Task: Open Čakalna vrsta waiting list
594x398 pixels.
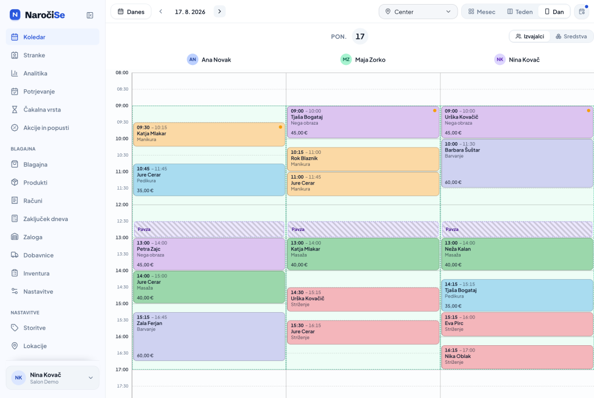Action: (53, 110)
